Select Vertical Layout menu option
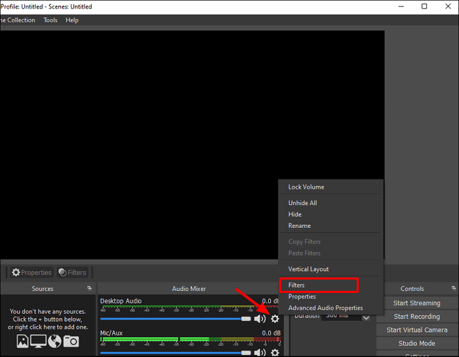 tap(309, 269)
